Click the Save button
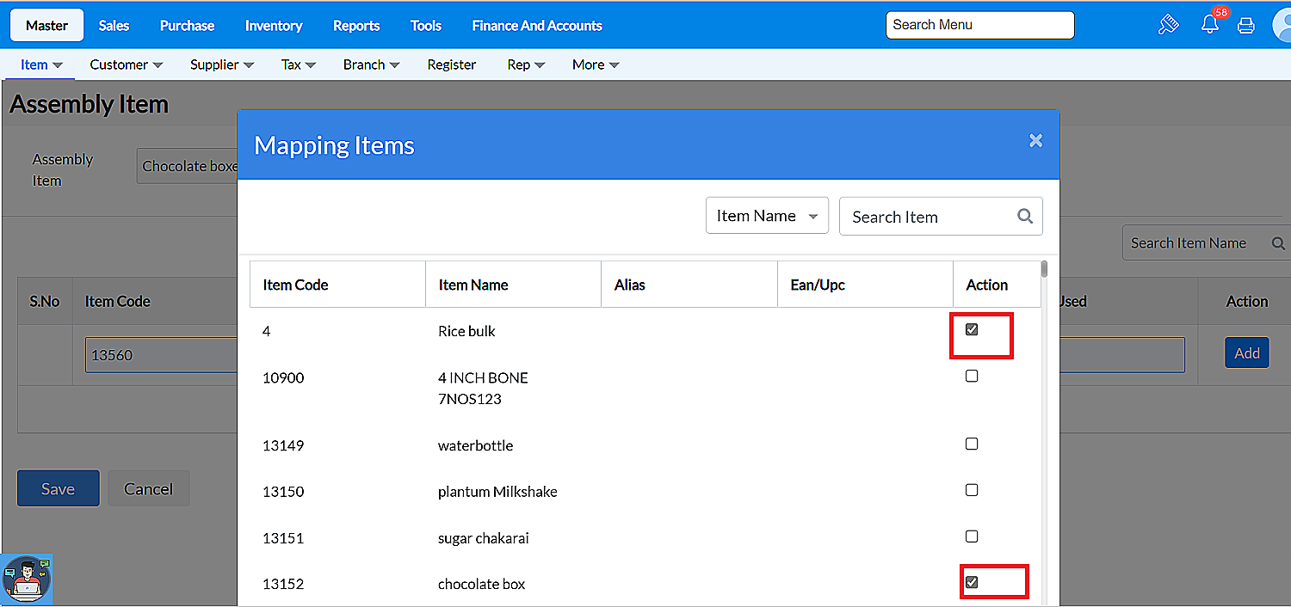The height and width of the screenshot is (607, 1291). [x=58, y=488]
